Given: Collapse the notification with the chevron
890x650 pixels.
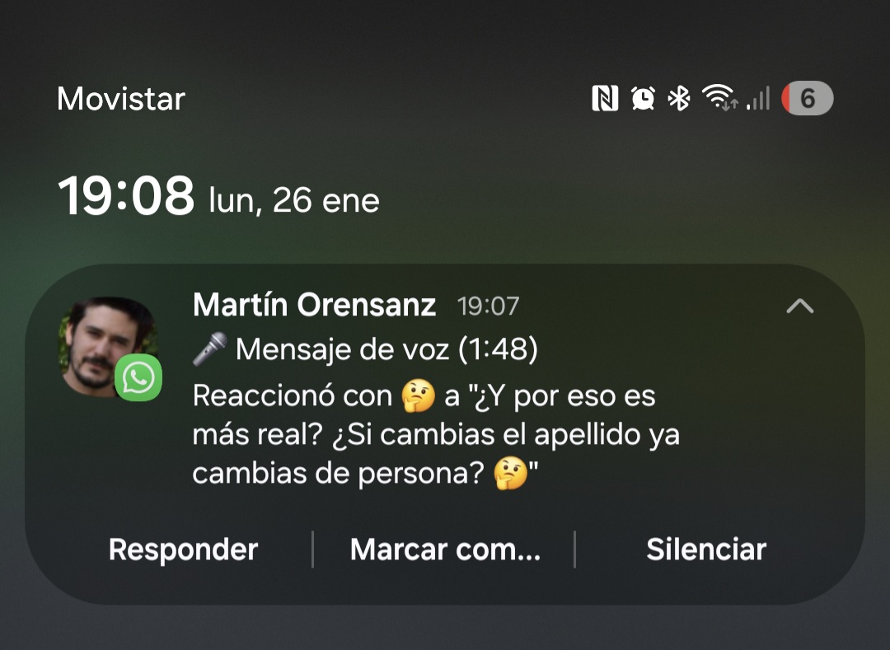Looking at the screenshot, I should 799,306.
